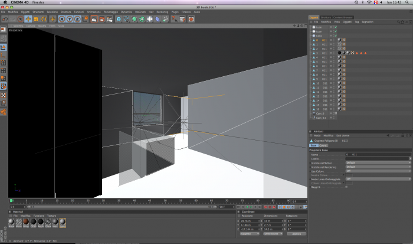Select the Move tool icon
Screen dimensions: 413x244
(28, 19)
